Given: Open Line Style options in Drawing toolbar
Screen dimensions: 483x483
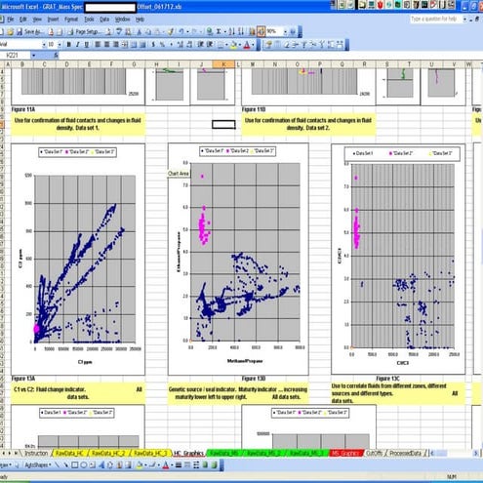Looking at the screenshot, I should [x=178, y=465].
